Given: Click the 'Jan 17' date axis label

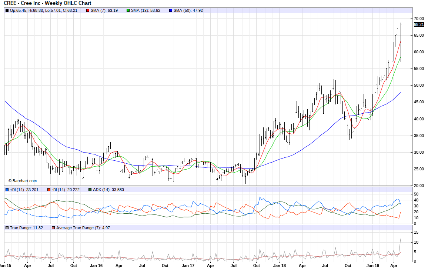Looking at the screenshot, I should 188,266.
